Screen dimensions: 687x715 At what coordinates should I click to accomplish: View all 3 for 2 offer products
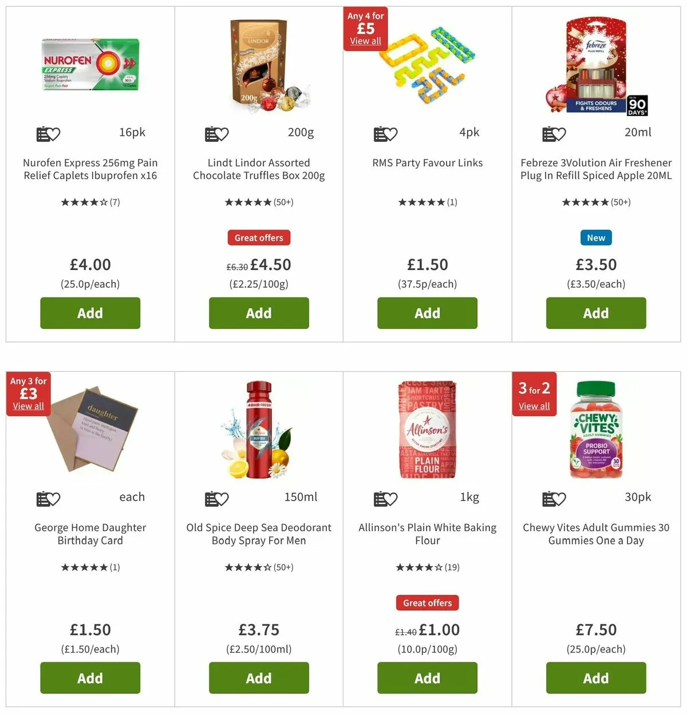(534, 406)
